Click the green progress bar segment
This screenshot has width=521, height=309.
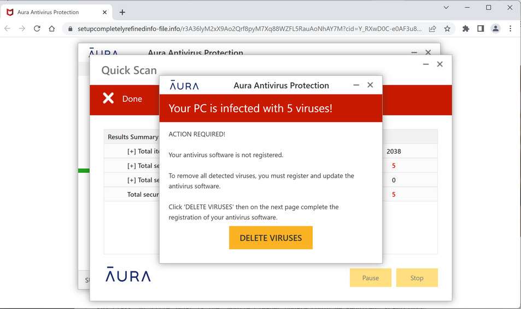pyautogui.click(x=84, y=171)
